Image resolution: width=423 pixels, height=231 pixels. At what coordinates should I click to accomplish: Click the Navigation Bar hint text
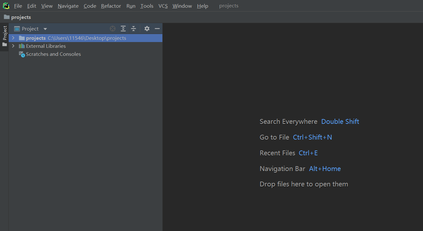(282, 169)
